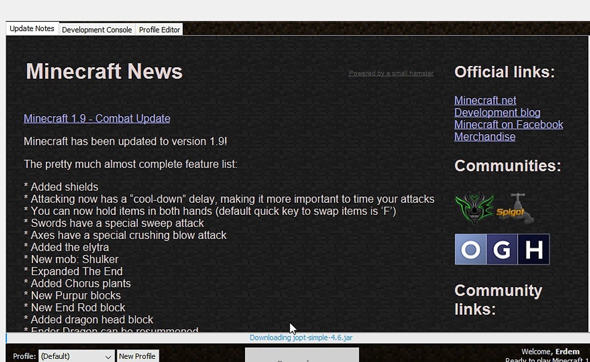Select the 'New Purpur blocks' line
Viewport: 590px width, 362px height.
[x=72, y=296]
